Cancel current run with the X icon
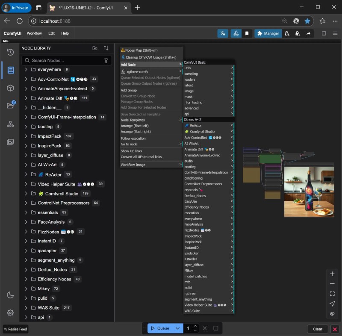The width and height of the screenshot is (342, 336). 205,328
